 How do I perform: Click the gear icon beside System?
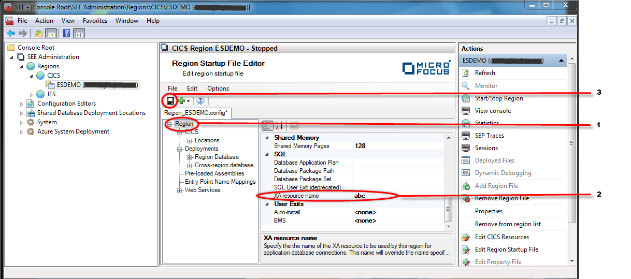(x=31, y=122)
